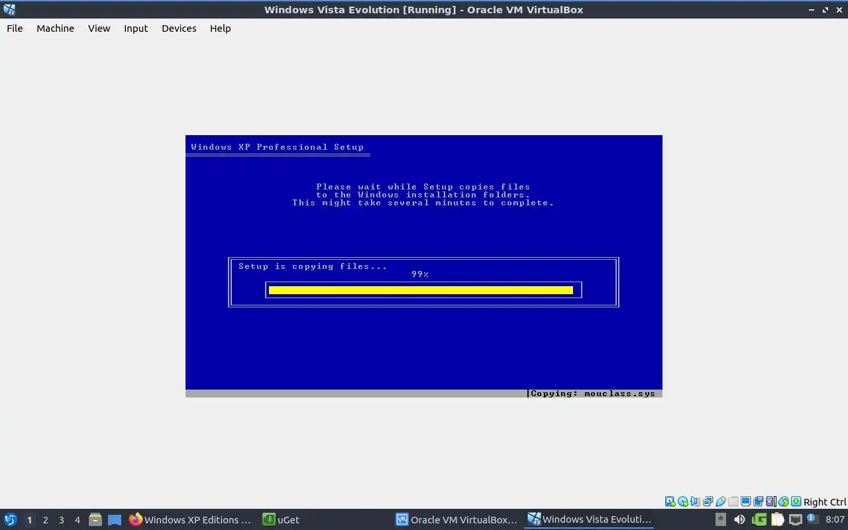Image resolution: width=848 pixels, height=530 pixels.
Task: Click the update notification tray icon
Action: point(813,519)
